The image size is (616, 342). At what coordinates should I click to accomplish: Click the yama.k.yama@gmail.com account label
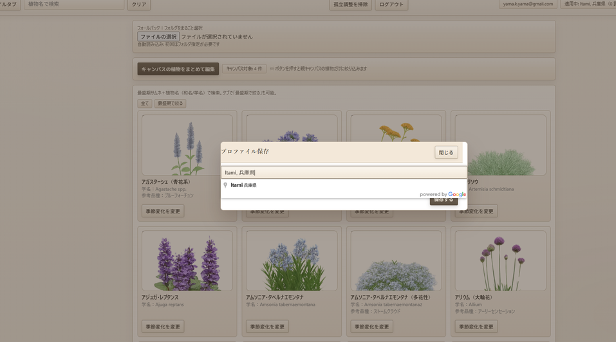click(528, 4)
